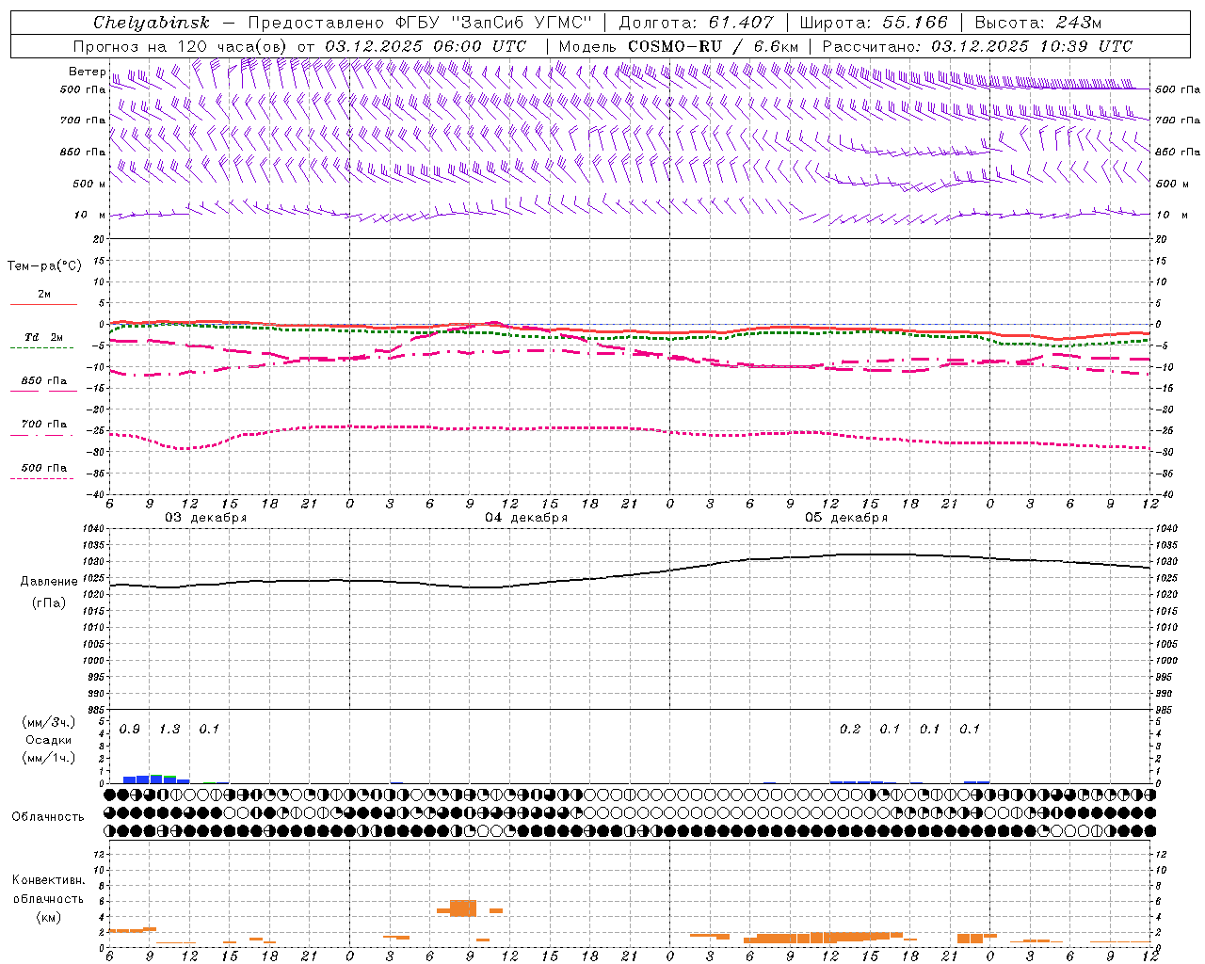Click the '(км)' unit label under convective cloudiness
Screen dimensions: 1205x964
(48, 917)
